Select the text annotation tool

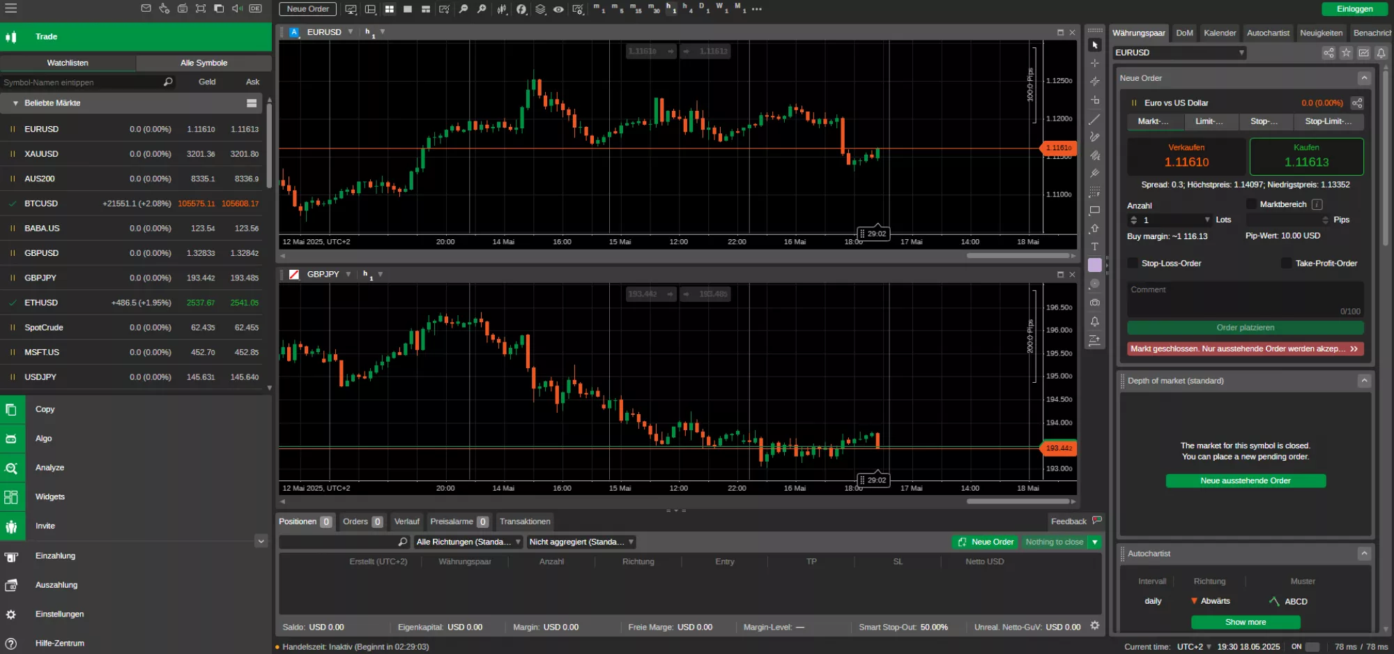click(1094, 247)
